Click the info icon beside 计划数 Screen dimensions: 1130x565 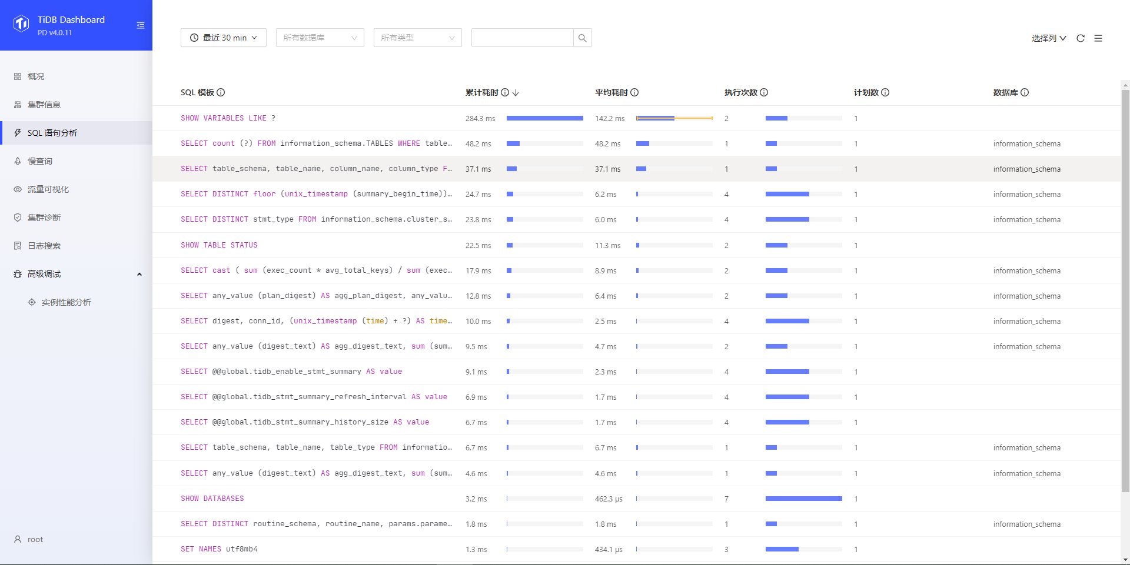tap(885, 92)
